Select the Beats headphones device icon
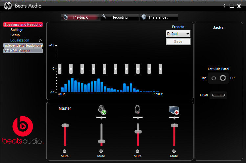This screenshot has width=246, height=163. (x=138, y=109)
